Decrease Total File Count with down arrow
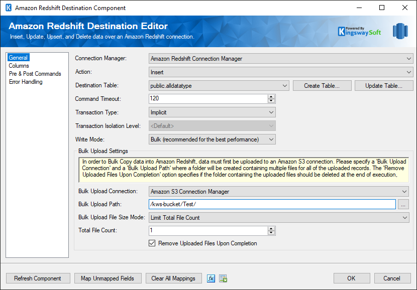This screenshot has height=290, width=417. tap(271, 233)
